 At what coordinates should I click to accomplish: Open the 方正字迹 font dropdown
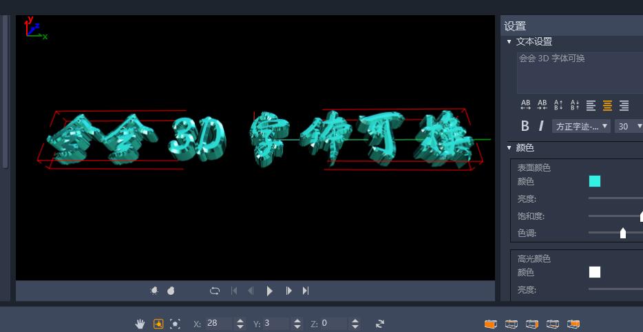[x=581, y=127]
